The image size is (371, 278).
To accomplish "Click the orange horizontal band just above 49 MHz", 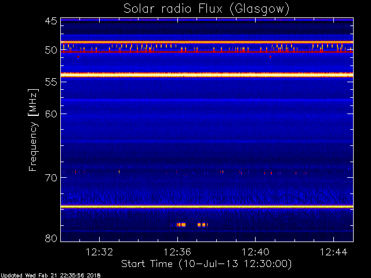I will [207, 42].
